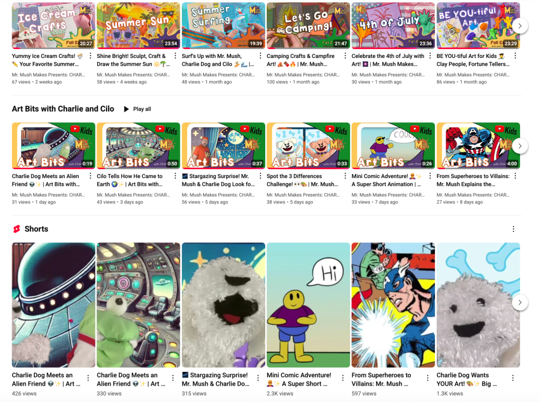Screen dimensions: 540x402
Task: Show more videos in Art Bits row
Action: [x=519, y=146]
